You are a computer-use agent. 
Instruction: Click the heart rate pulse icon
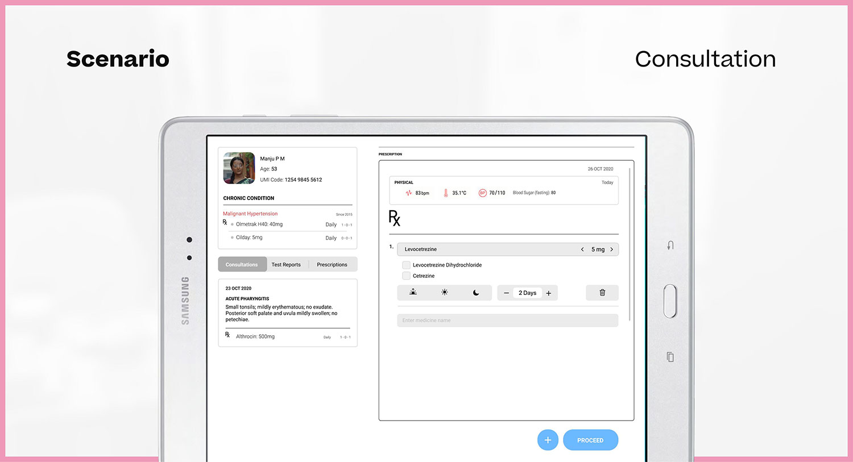(408, 193)
